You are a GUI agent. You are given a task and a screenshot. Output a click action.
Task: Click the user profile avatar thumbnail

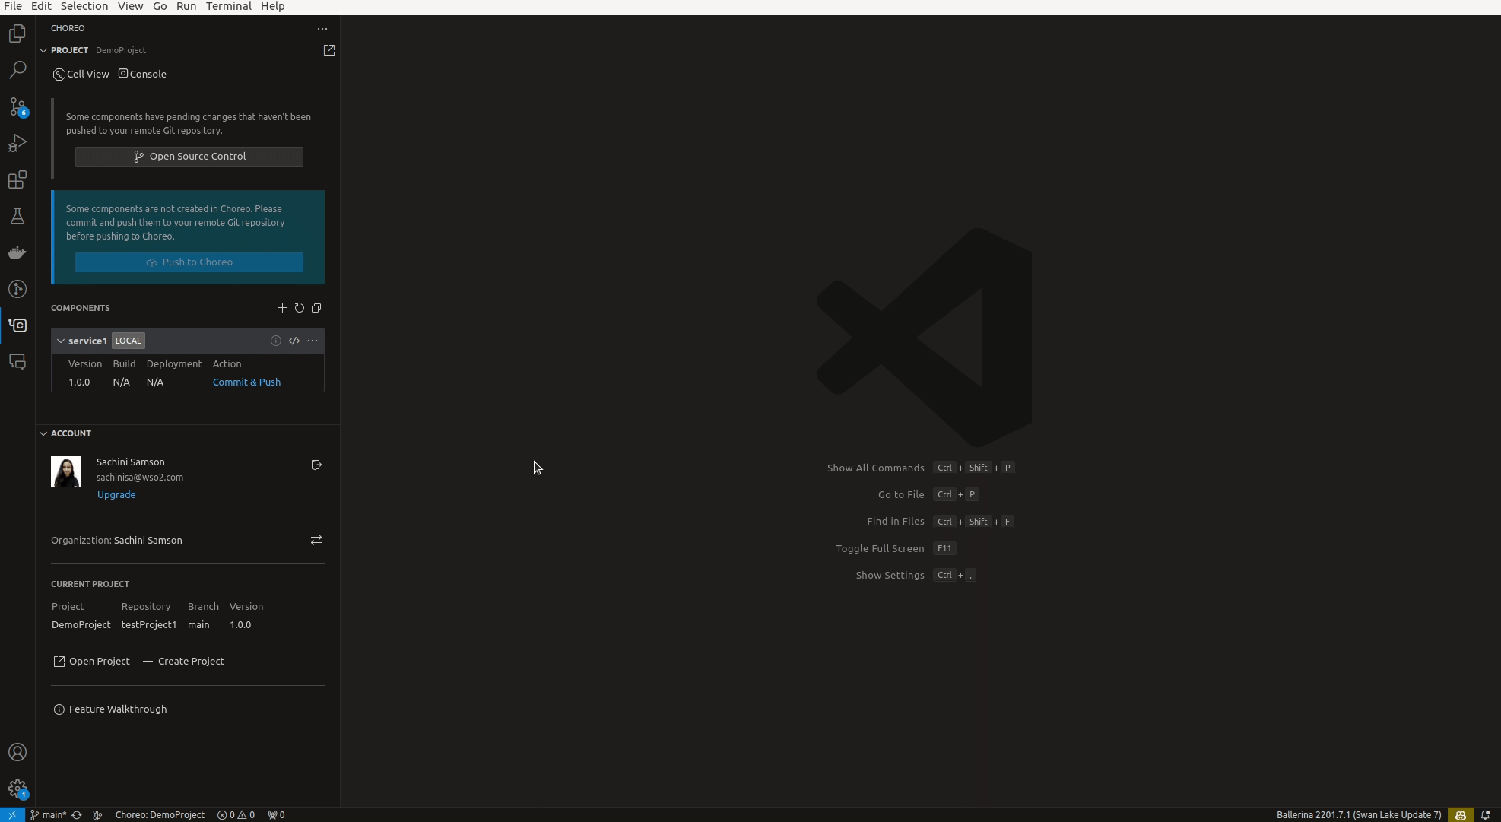pyautogui.click(x=66, y=471)
